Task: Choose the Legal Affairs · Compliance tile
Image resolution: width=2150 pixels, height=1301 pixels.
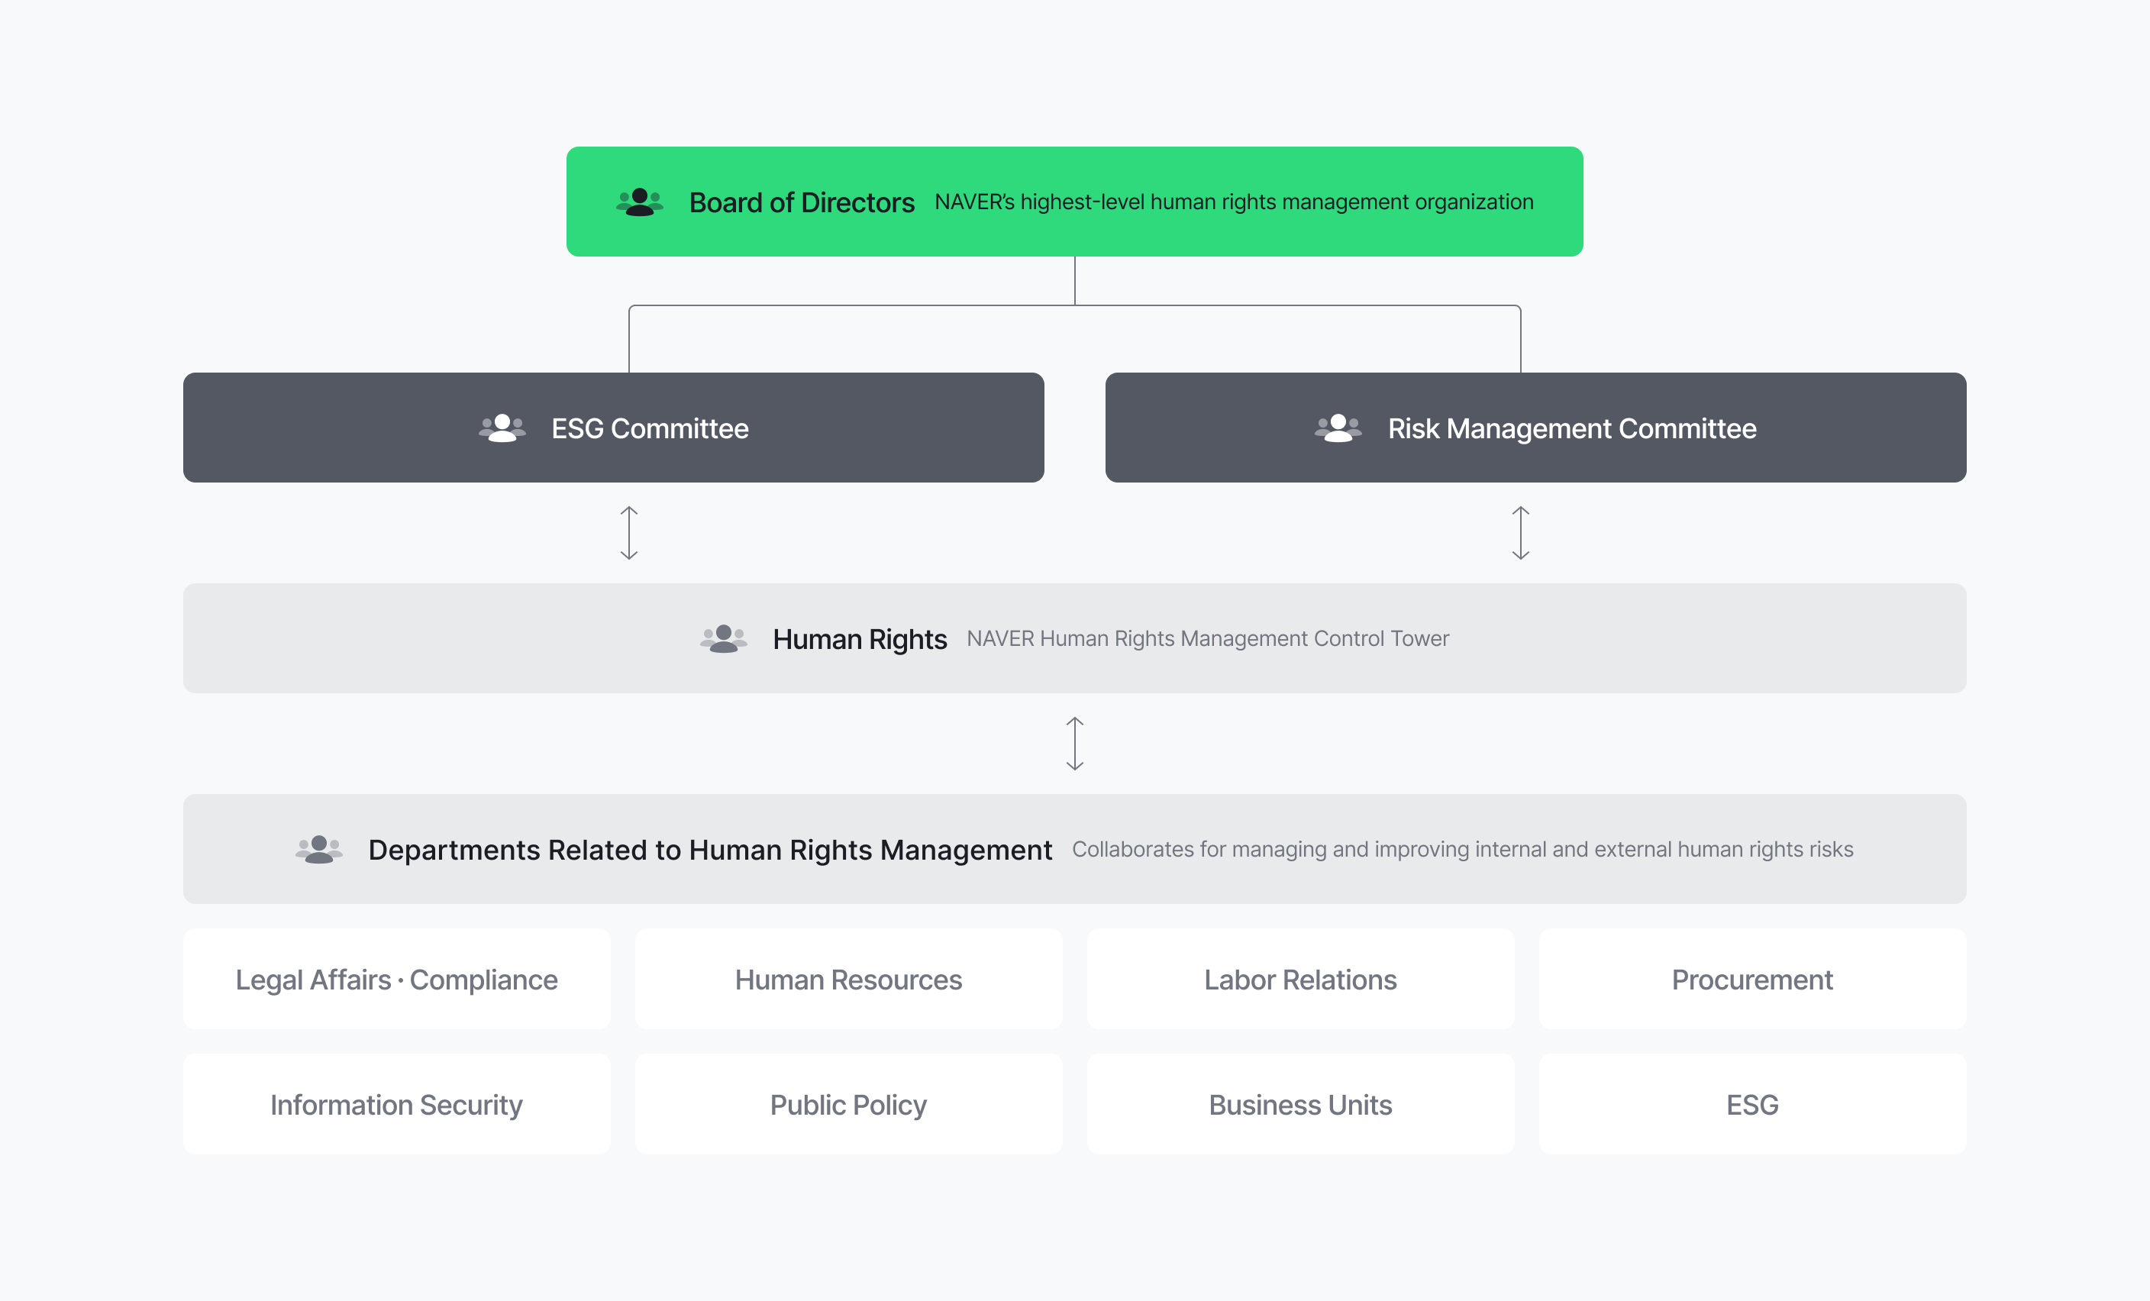Action: [x=396, y=979]
